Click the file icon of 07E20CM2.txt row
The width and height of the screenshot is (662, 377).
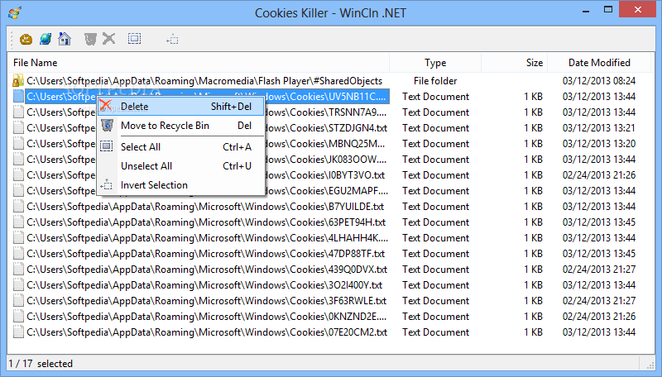[x=18, y=332]
